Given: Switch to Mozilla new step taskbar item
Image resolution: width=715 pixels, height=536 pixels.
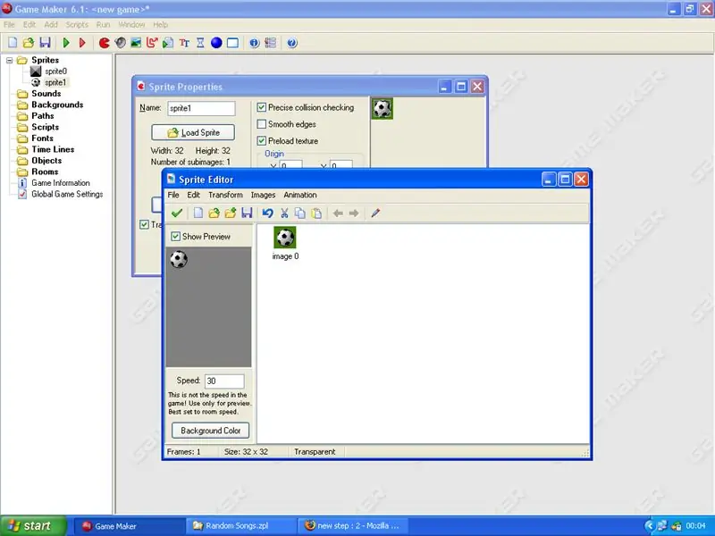Looking at the screenshot, I should (352, 526).
